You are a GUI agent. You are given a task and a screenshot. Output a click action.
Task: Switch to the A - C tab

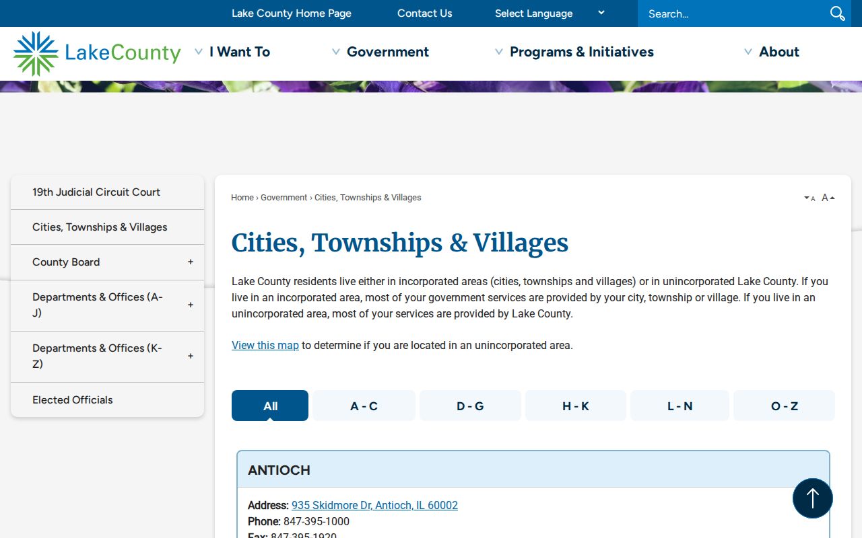[364, 406]
